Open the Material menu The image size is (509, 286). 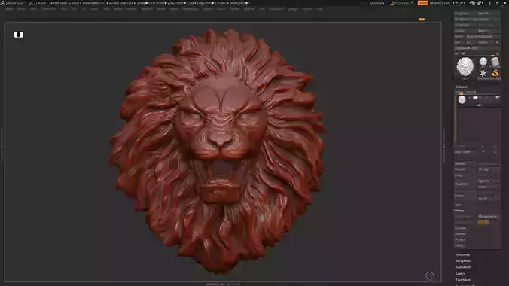(146, 9)
